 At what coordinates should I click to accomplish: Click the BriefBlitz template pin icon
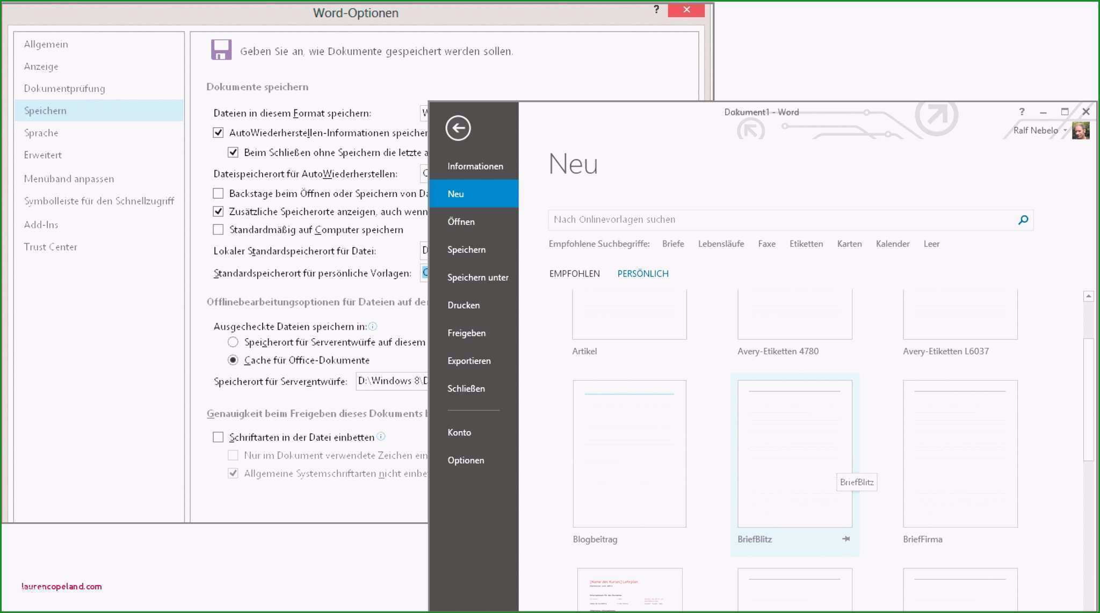[847, 539]
